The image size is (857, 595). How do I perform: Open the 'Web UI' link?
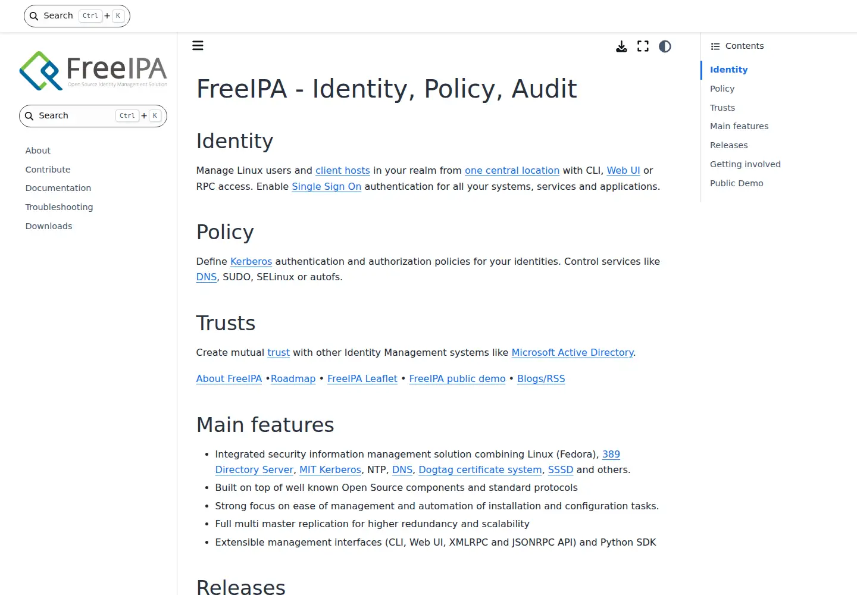click(624, 171)
